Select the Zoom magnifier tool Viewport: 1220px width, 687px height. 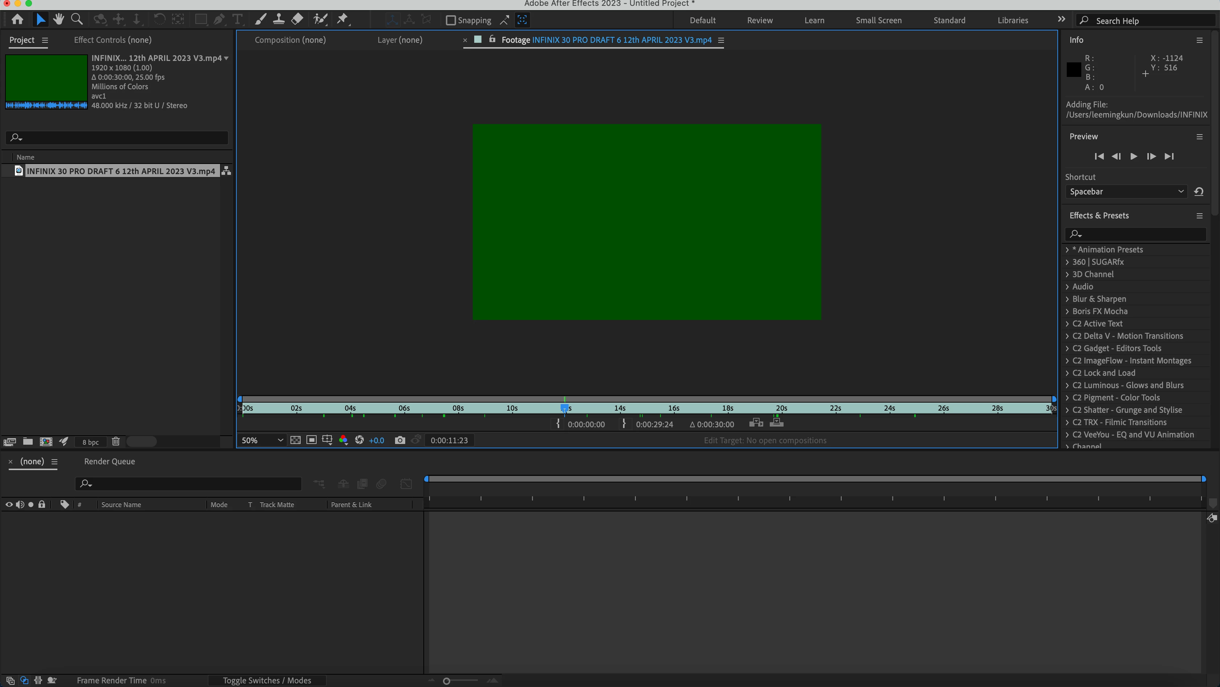coord(77,19)
